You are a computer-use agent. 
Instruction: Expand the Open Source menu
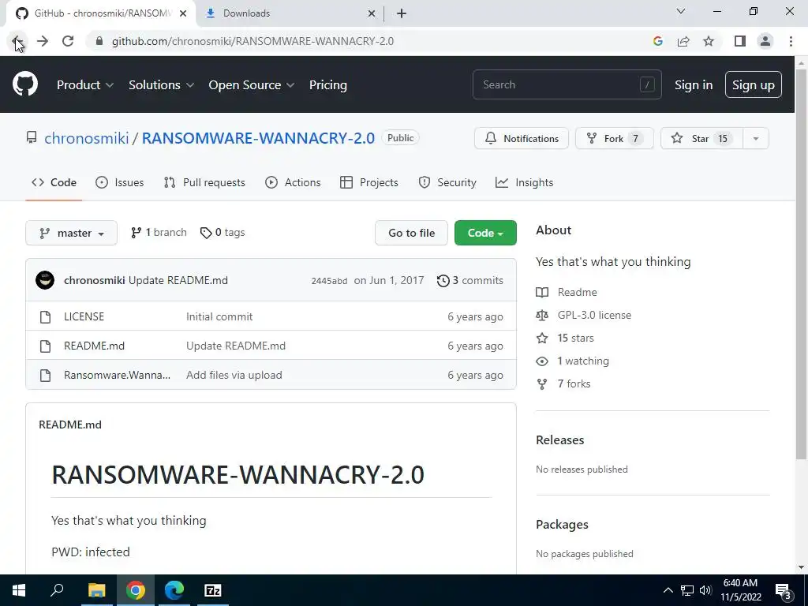[x=252, y=85]
